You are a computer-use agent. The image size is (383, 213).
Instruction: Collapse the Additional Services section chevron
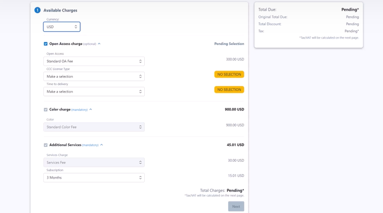tap(101, 145)
